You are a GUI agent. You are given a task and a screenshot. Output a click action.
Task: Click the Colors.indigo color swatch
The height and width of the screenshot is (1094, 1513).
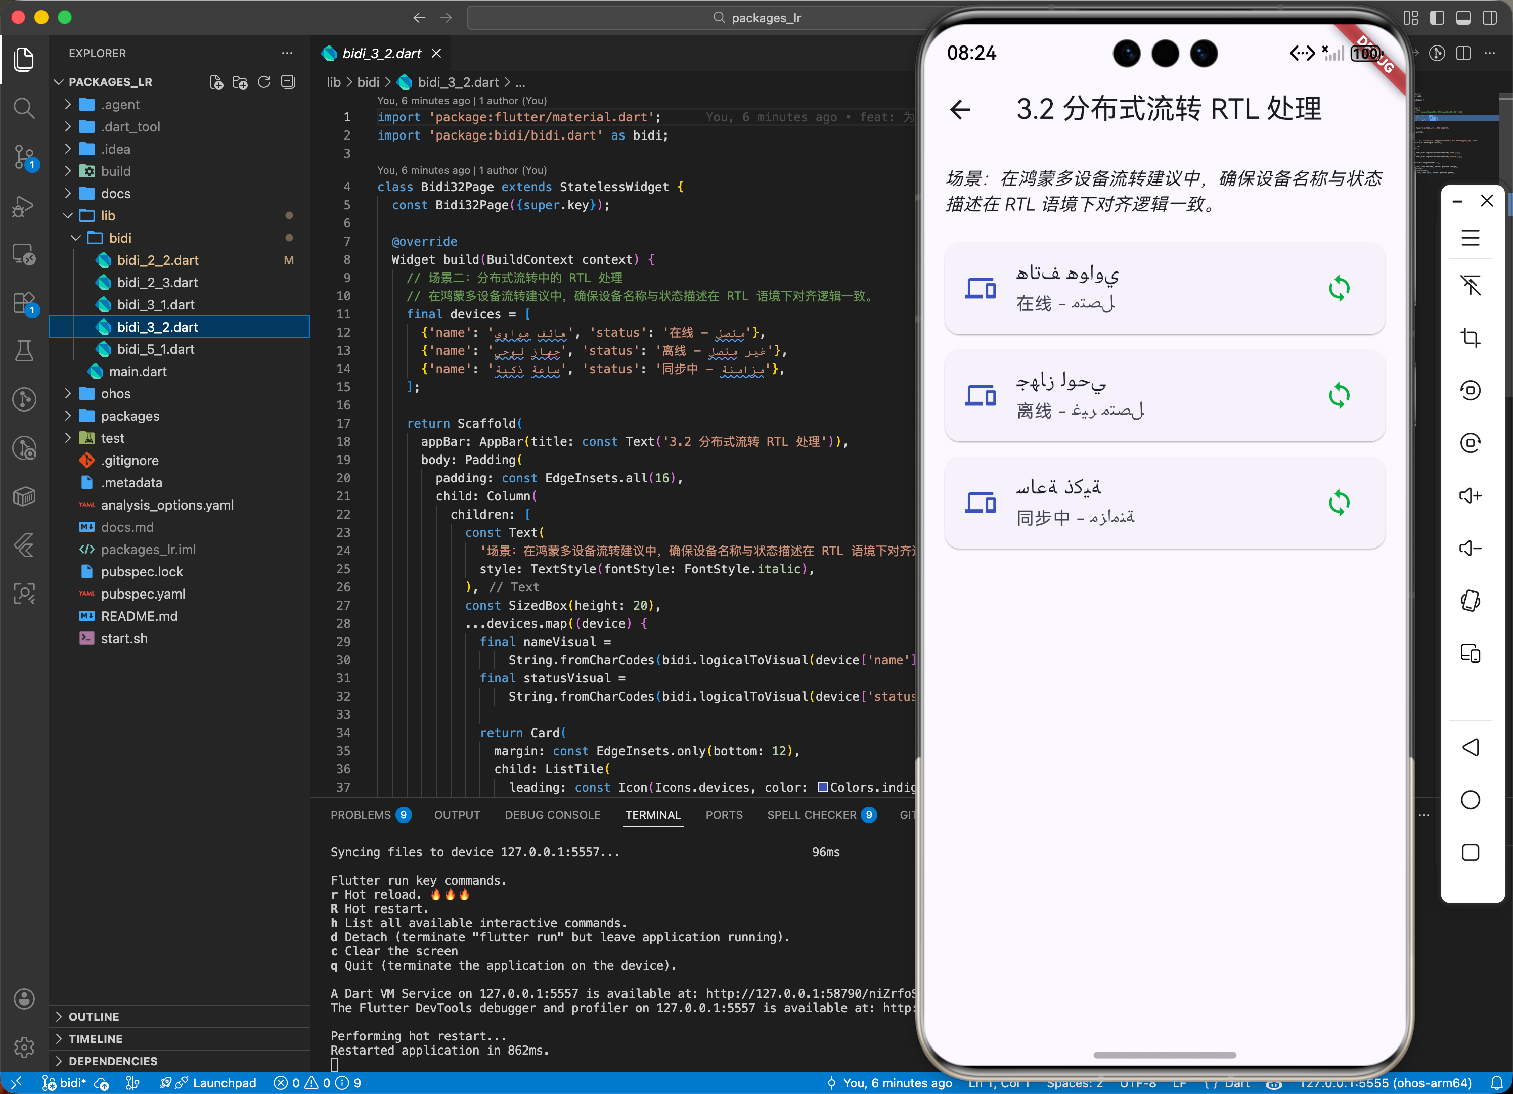point(823,787)
